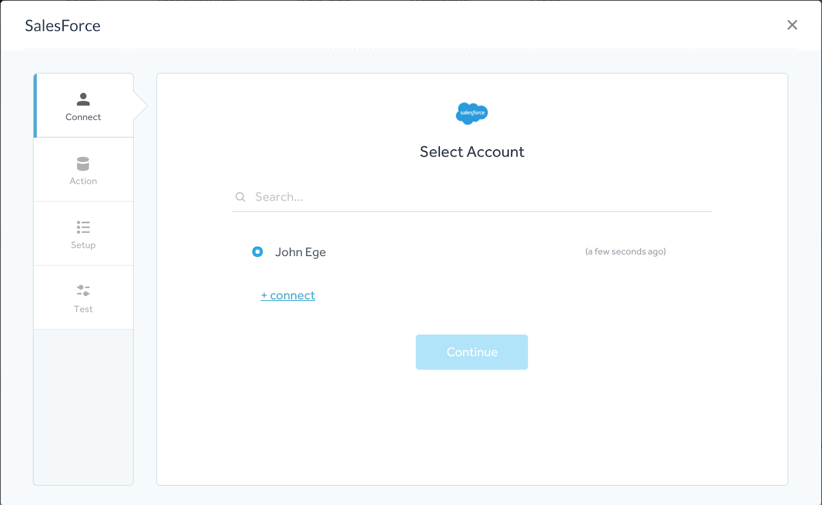Close the SalesForce dialog with the X
822x505 pixels.
pos(792,25)
